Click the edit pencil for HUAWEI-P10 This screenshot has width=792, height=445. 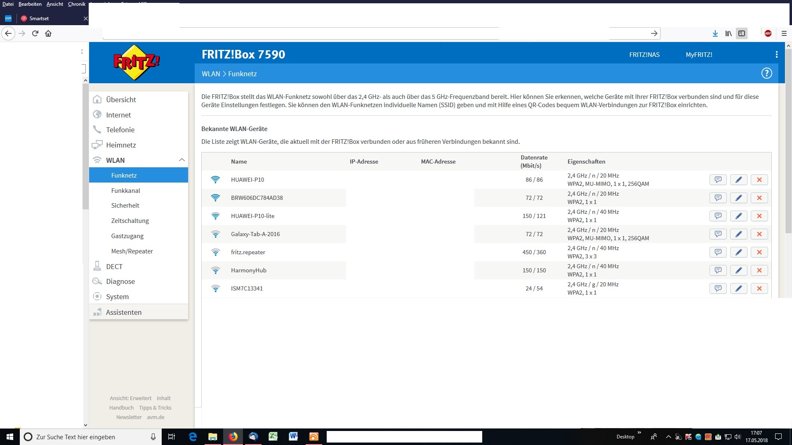pos(738,180)
